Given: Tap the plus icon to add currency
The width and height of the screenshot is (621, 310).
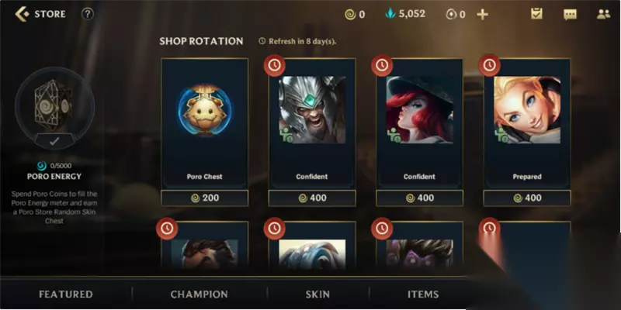Looking at the screenshot, I should (x=482, y=15).
